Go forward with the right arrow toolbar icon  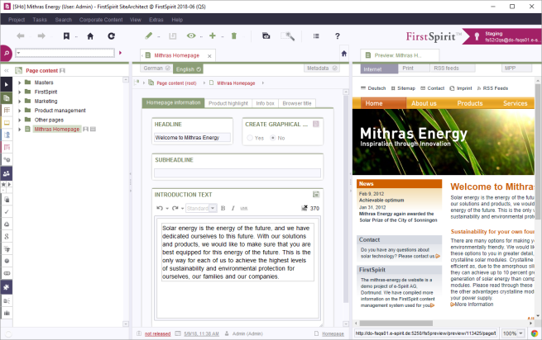coord(41,35)
